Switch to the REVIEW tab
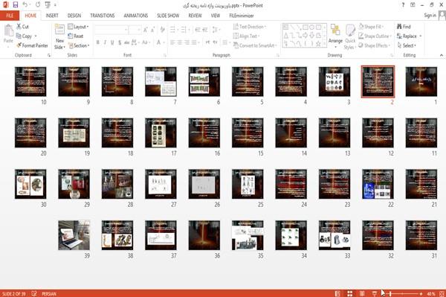 point(195,16)
